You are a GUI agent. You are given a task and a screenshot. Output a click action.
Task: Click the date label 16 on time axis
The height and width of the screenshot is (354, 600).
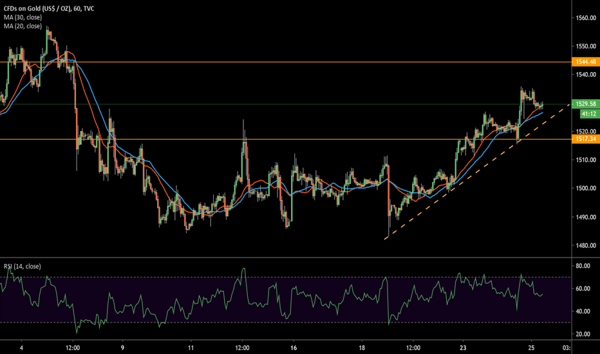pyautogui.click(x=294, y=348)
